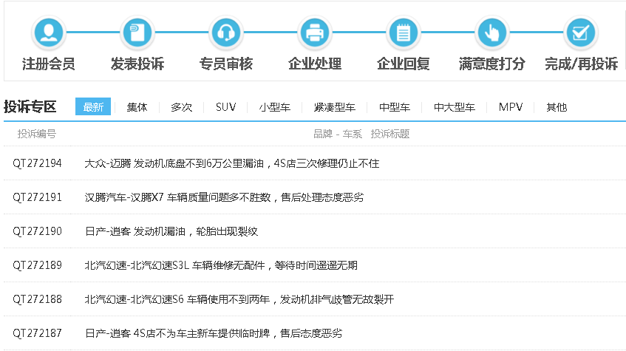
Task: Click the 专员审核 headset icon
Action: (226, 33)
